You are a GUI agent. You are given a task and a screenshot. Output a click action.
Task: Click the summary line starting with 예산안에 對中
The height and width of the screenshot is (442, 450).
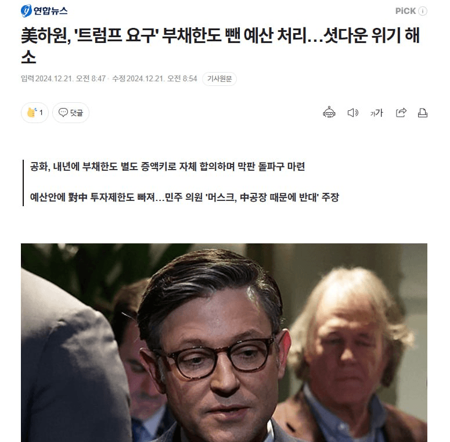185,197
